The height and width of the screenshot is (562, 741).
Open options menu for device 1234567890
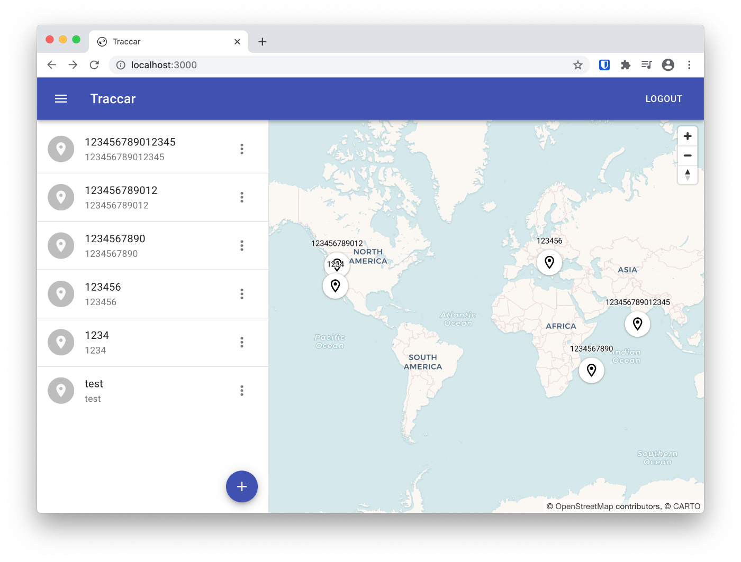(242, 246)
